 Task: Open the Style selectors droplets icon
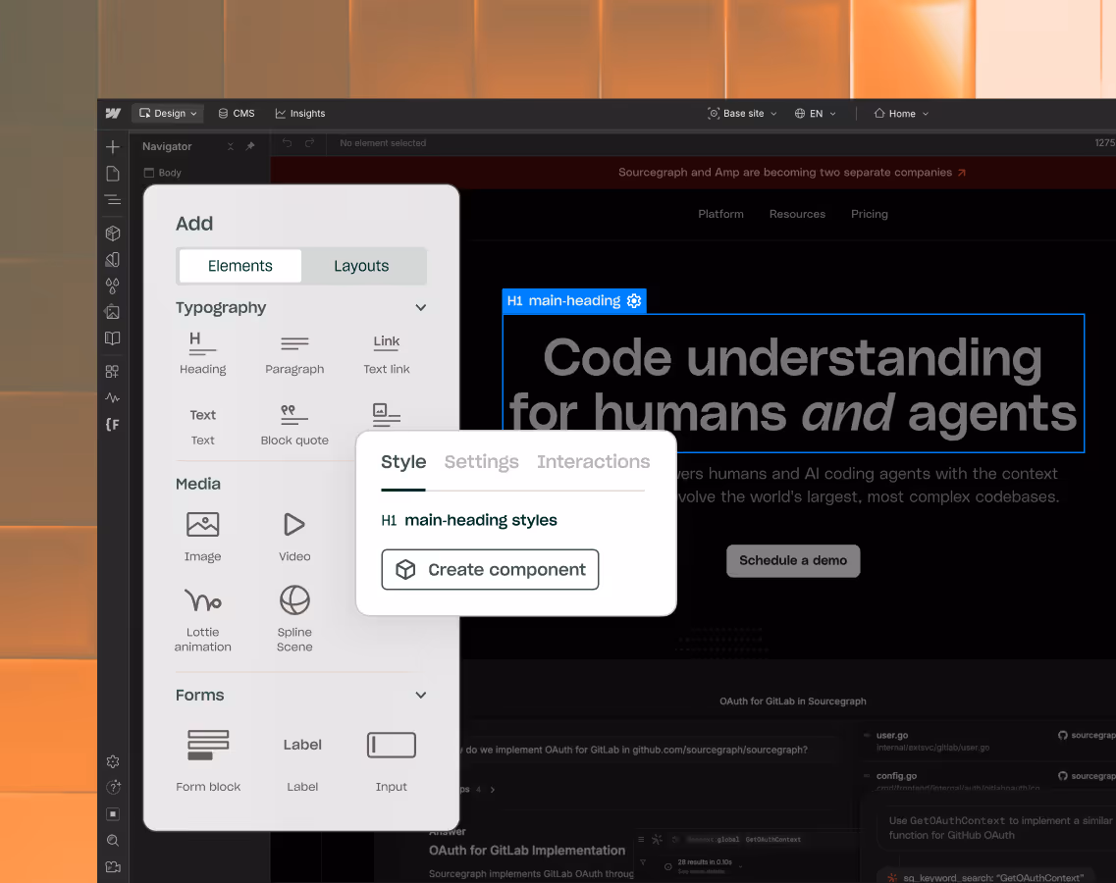tap(113, 286)
